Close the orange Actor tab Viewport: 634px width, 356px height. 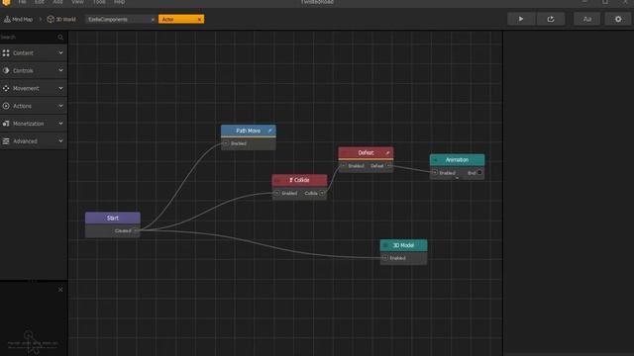199,20
